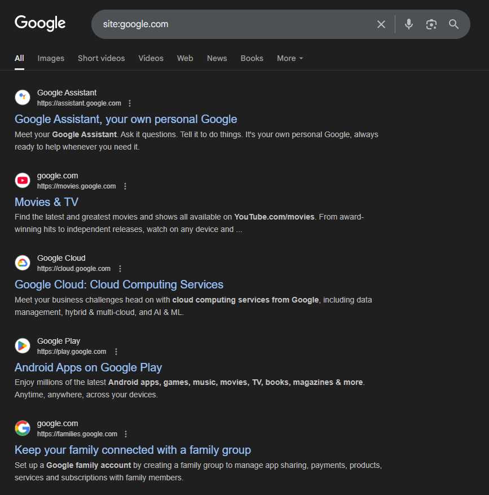Expand the More search filters dropdown

click(289, 58)
